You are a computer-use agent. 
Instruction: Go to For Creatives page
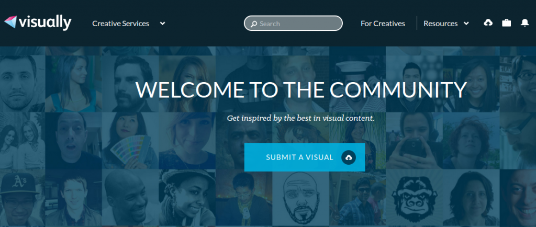(383, 24)
